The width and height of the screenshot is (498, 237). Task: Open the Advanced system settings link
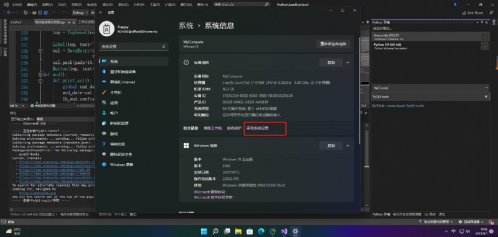258,128
